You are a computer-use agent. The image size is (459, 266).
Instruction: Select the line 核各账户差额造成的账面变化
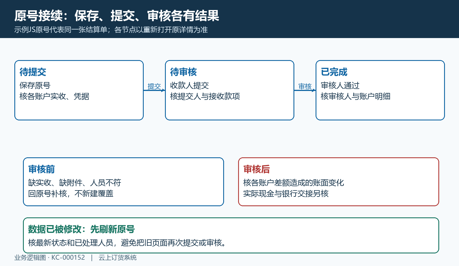coord(293,182)
